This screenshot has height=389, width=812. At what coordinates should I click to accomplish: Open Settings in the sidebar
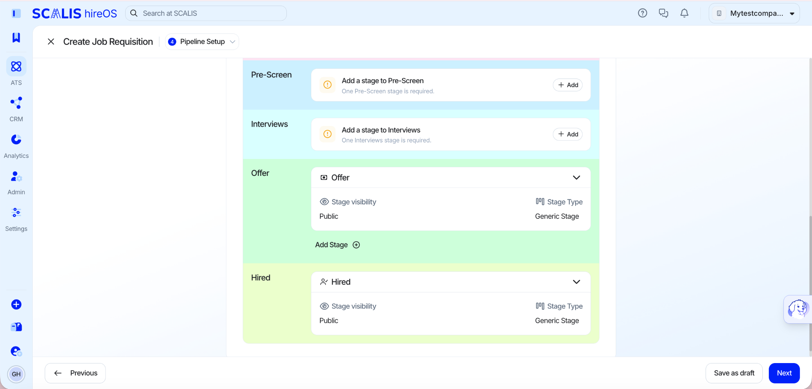(16, 219)
